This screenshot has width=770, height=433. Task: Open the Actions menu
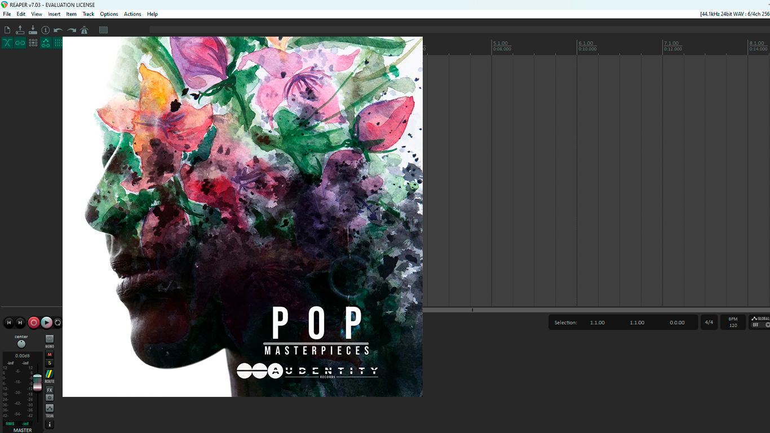point(132,14)
